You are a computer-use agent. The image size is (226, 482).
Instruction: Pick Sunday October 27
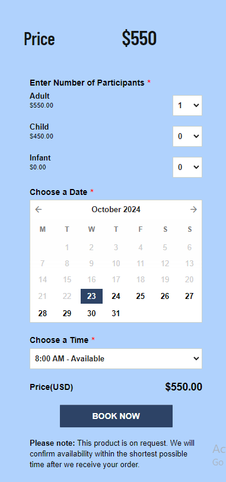(189, 296)
